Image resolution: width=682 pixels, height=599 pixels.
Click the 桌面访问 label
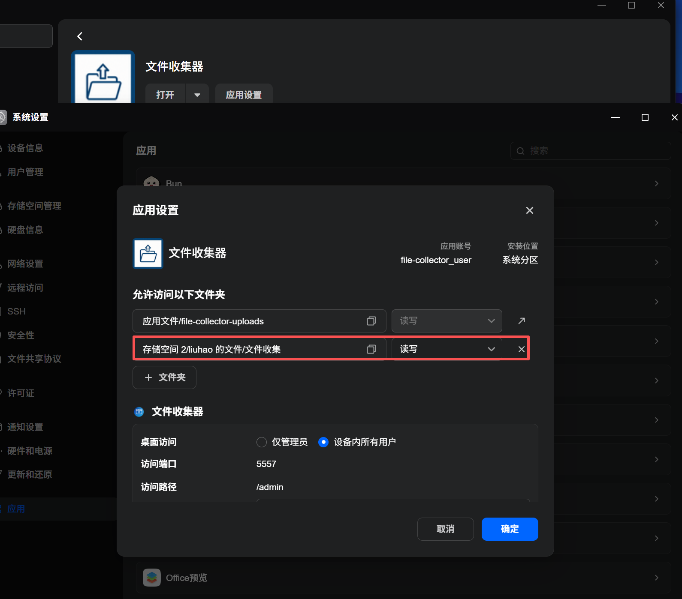coord(159,442)
